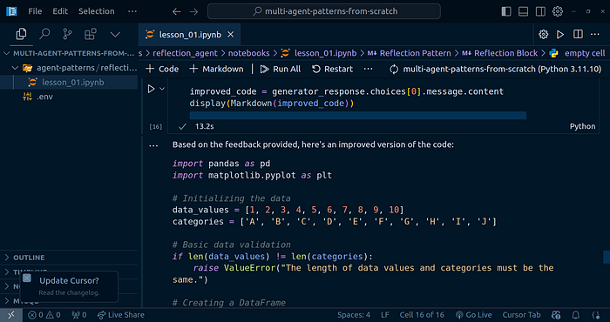Switch to the lesson_01.ipynb tab
Screen dimensions: 610x322
point(190,35)
